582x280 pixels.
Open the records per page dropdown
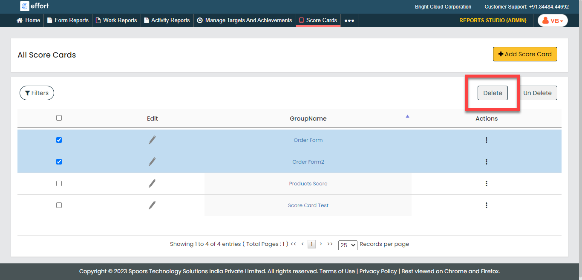(347, 245)
